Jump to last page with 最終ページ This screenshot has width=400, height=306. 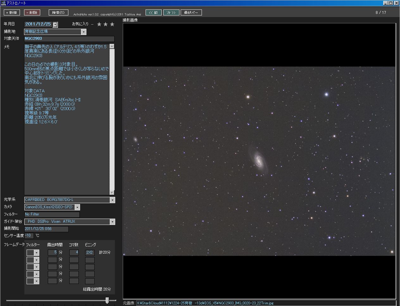tap(191, 13)
